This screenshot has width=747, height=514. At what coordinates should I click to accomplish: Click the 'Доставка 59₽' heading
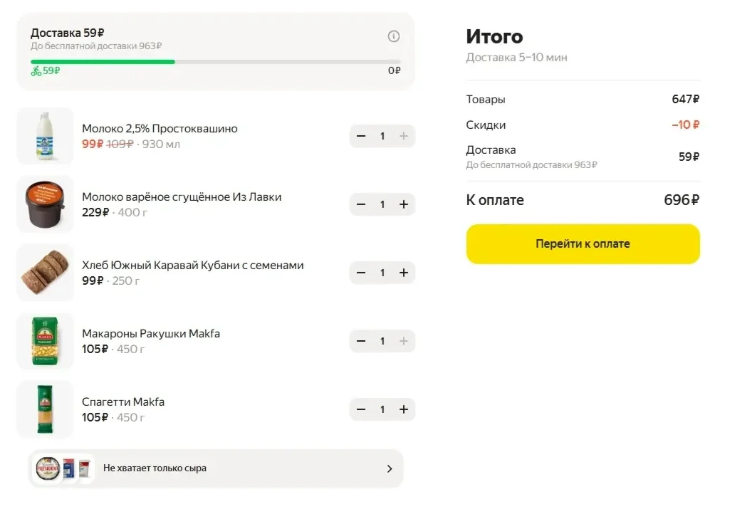[x=67, y=33]
